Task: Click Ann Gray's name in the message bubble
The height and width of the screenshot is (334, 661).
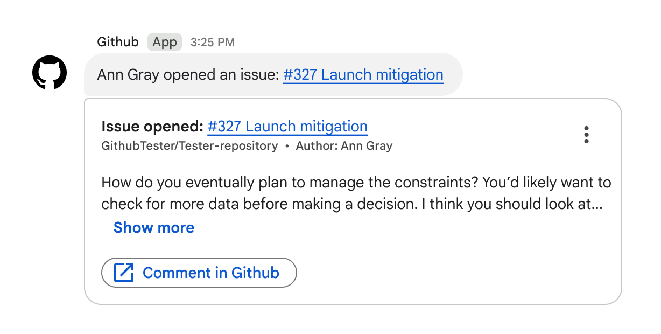Action: click(131, 75)
